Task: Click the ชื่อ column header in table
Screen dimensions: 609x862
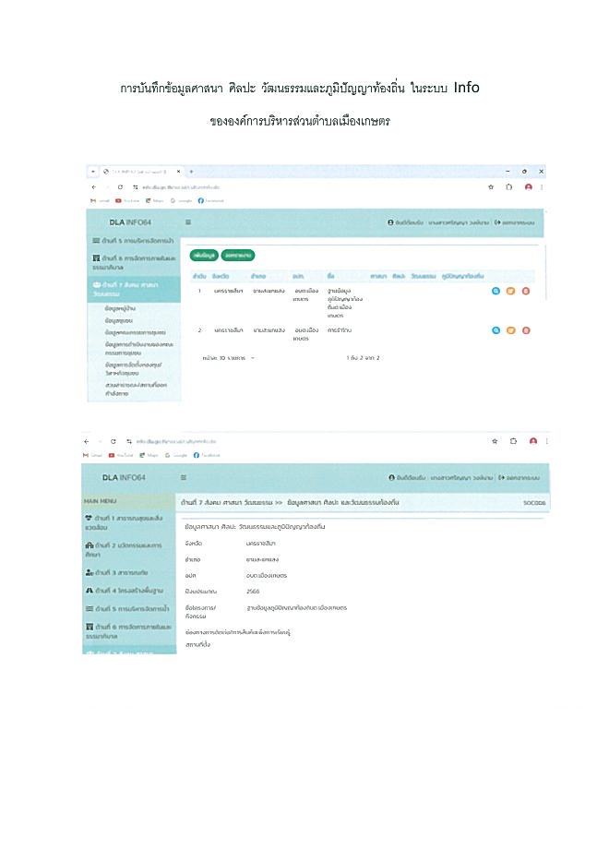Action: [x=330, y=276]
